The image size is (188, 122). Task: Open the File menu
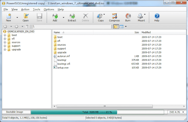click(6, 9)
